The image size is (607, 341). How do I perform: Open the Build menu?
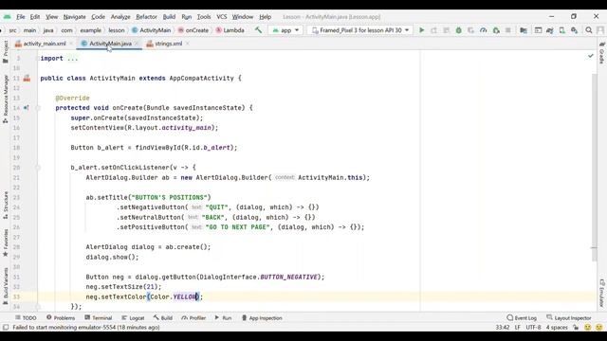tap(169, 17)
